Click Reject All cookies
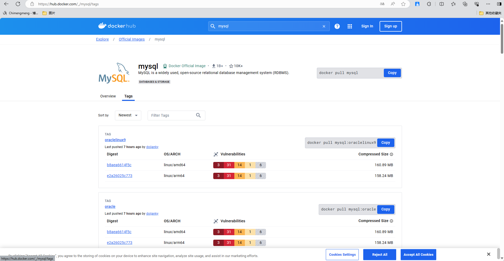 tap(380, 255)
